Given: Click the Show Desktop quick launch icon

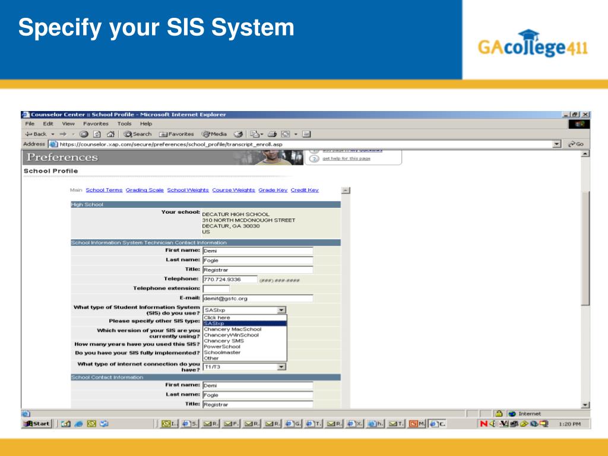Looking at the screenshot, I should [x=66, y=424].
